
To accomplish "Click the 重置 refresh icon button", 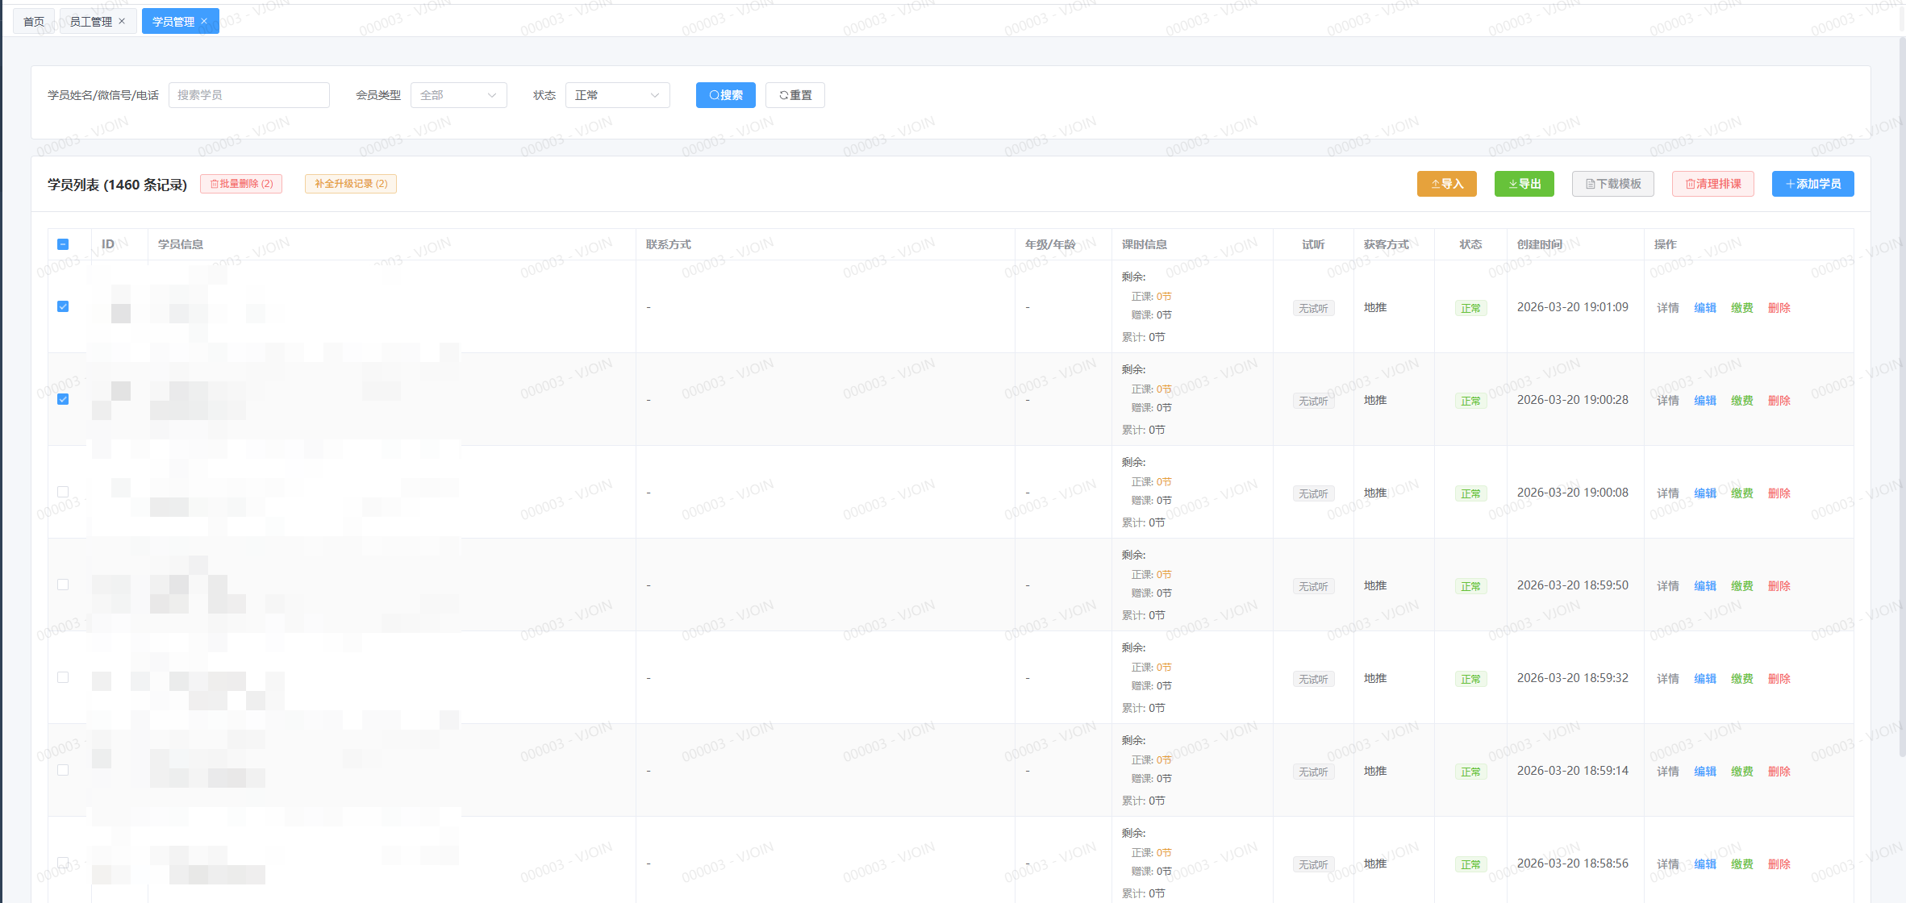I will (795, 95).
